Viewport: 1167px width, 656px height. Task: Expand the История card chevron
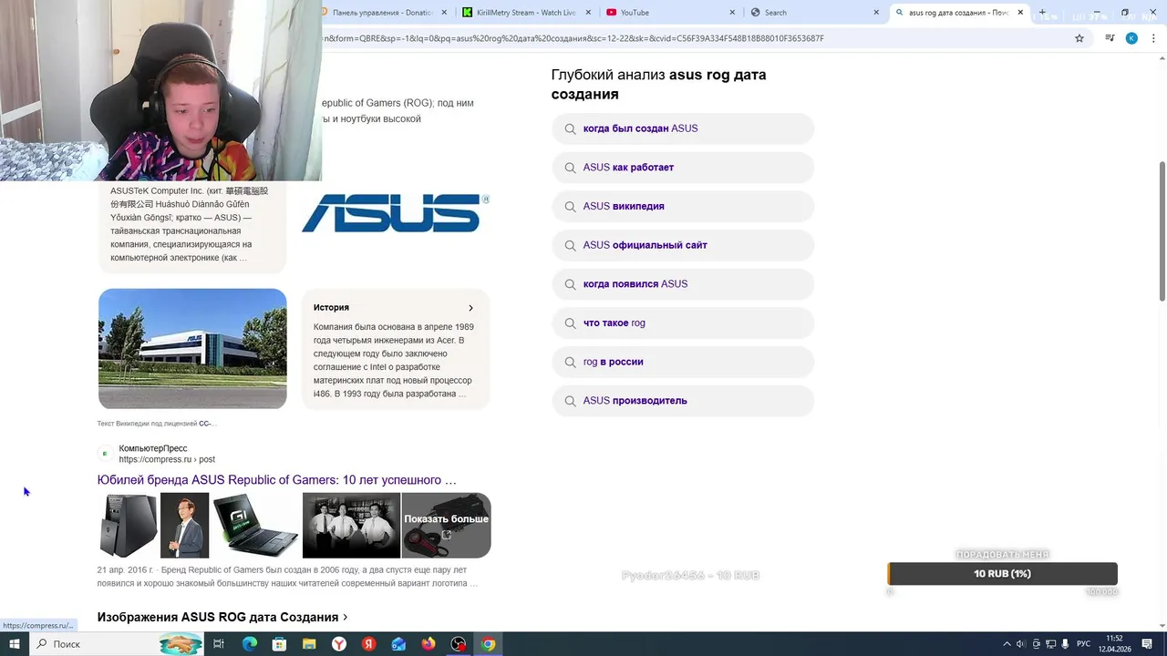pyautogui.click(x=470, y=308)
